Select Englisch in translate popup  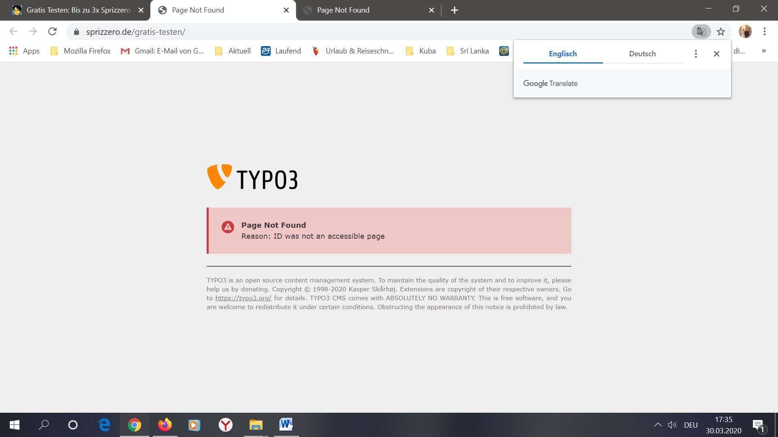click(563, 54)
